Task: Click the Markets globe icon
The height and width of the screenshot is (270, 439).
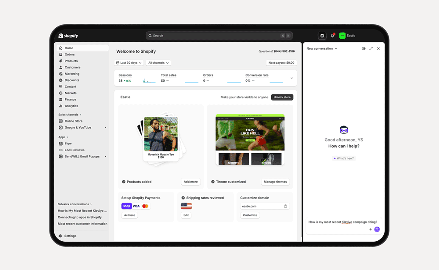Action: [x=61, y=93]
